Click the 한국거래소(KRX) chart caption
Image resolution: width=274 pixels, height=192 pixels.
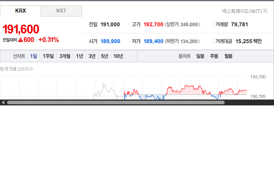tap(16, 69)
